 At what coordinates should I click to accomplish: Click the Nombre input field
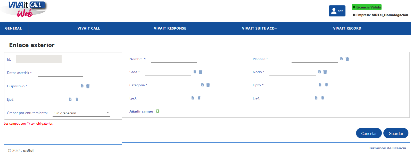point(174,59)
